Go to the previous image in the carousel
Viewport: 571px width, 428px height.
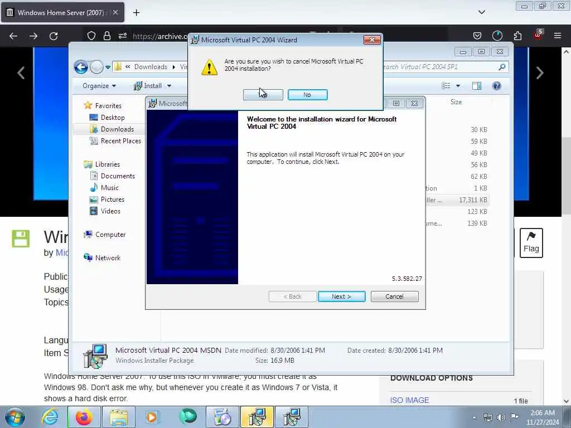tap(21, 73)
